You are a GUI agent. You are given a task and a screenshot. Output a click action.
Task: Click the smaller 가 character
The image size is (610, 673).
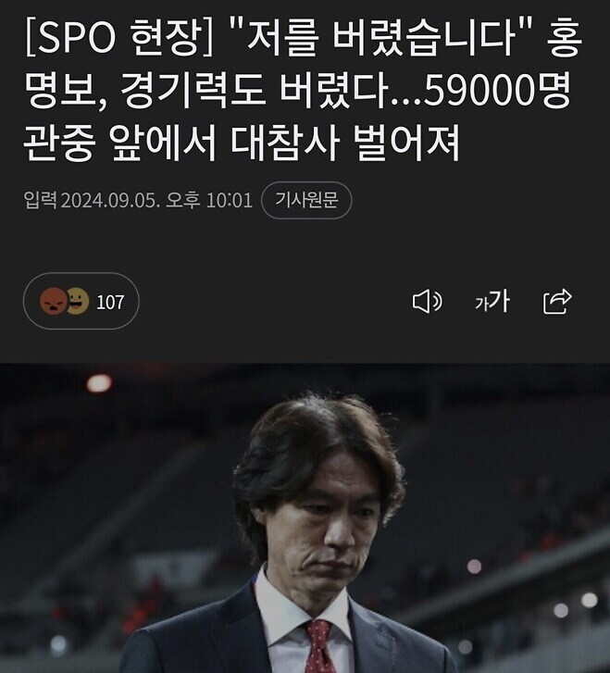tap(481, 305)
